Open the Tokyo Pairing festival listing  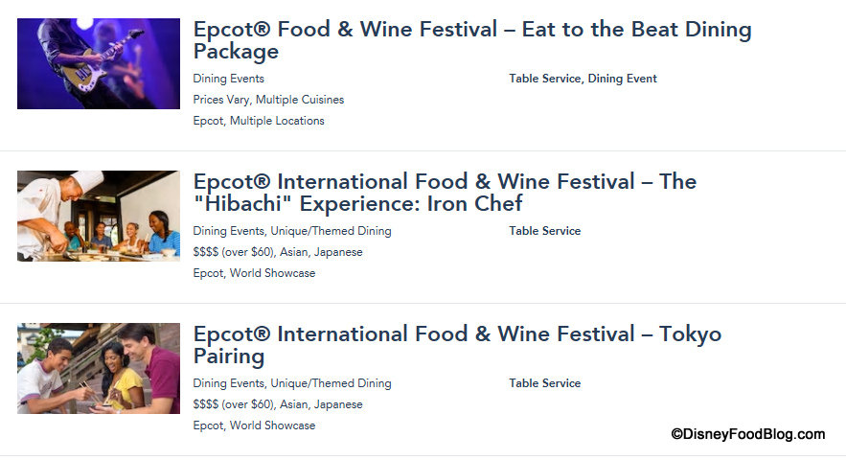(457, 345)
